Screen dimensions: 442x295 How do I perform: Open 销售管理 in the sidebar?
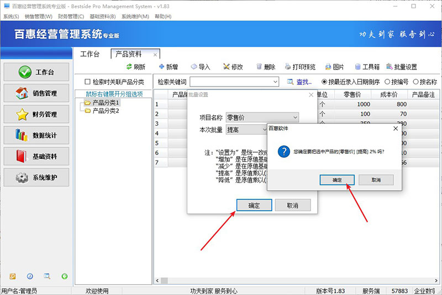click(36, 93)
